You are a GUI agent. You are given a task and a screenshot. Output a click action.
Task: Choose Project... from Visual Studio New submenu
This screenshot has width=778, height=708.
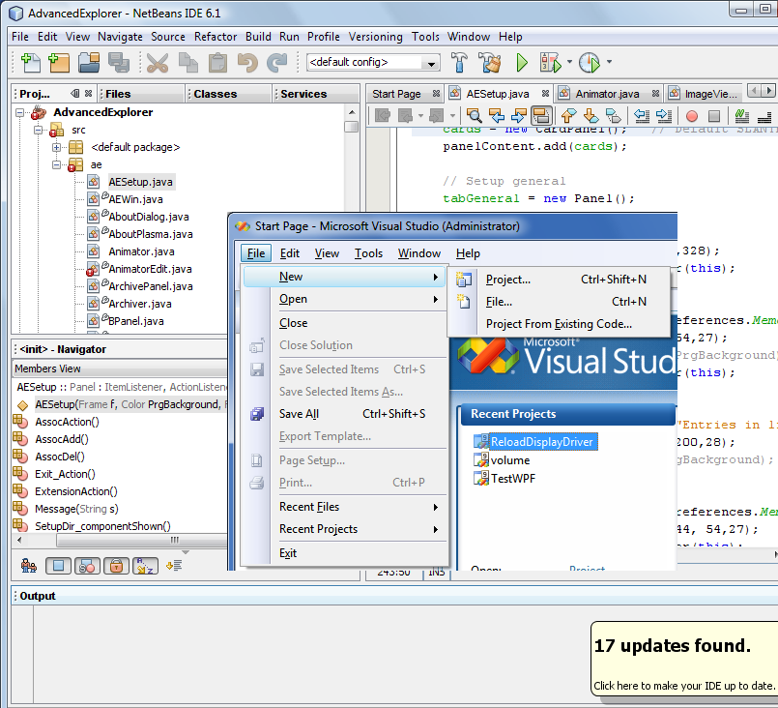click(558, 280)
